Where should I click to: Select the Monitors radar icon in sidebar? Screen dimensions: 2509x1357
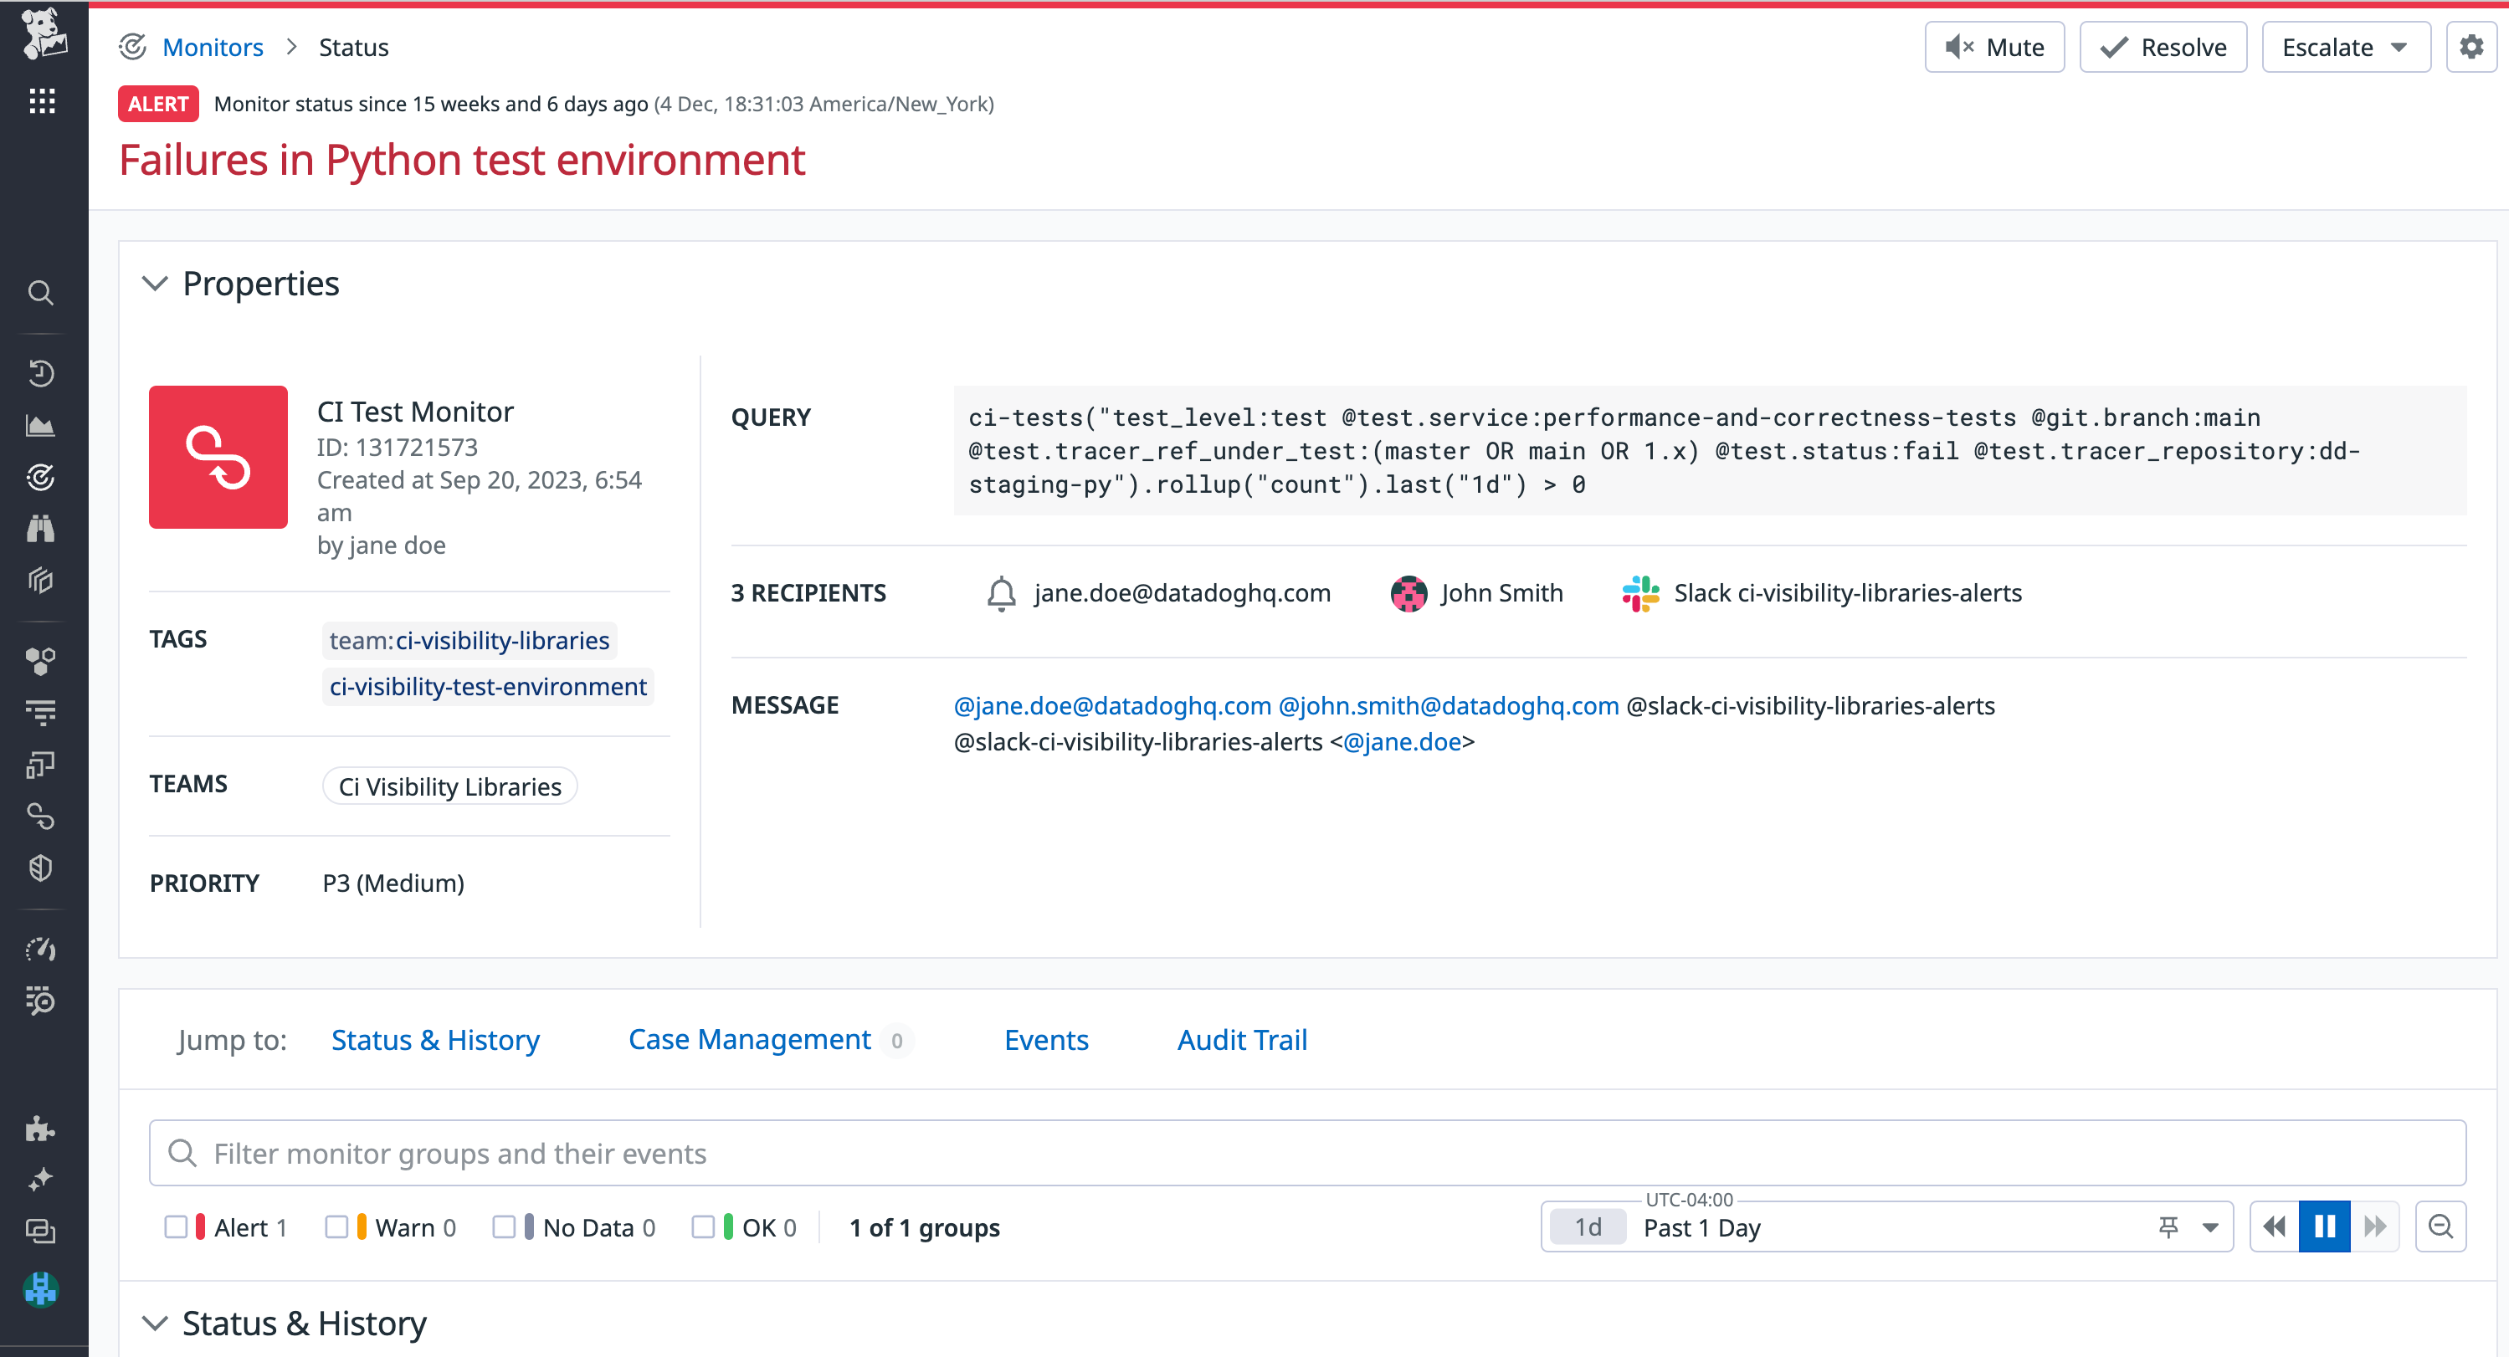click(41, 477)
